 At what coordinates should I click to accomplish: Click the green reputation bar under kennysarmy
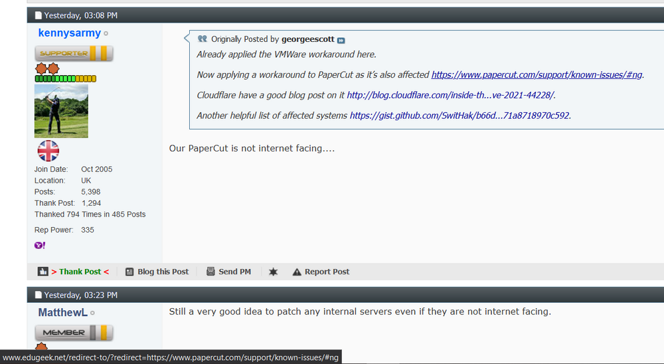66,78
